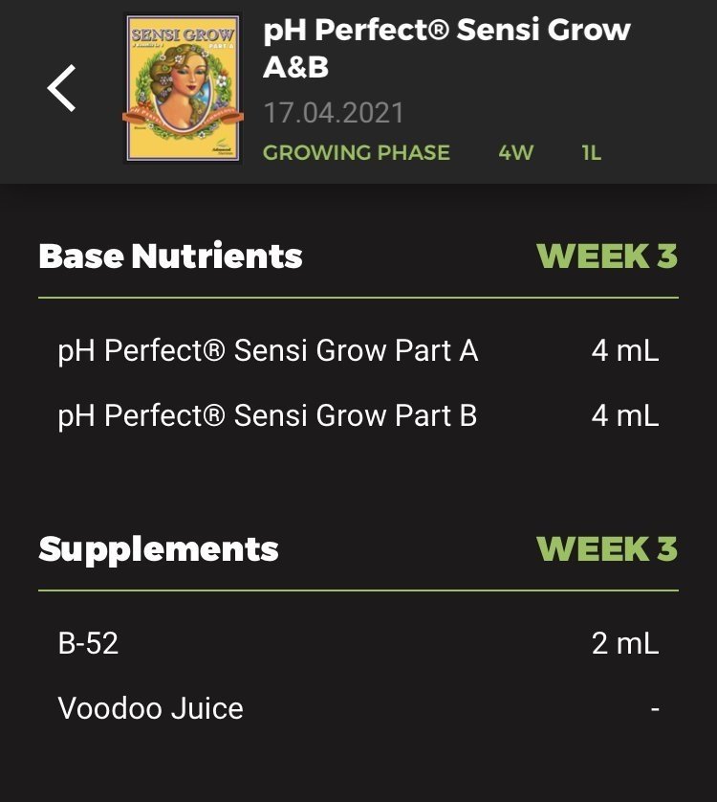
Task: Tap the 4 mL value for Part B
Action: click(625, 415)
